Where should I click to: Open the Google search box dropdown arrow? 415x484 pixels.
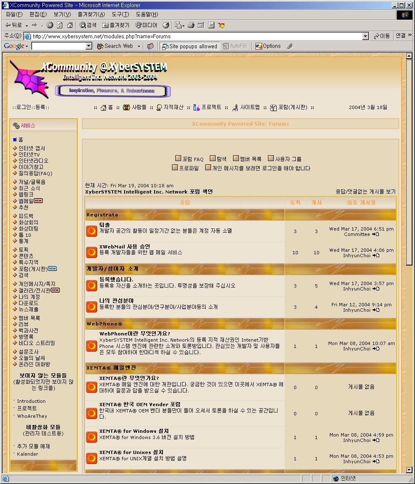pyautogui.click(x=88, y=46)
